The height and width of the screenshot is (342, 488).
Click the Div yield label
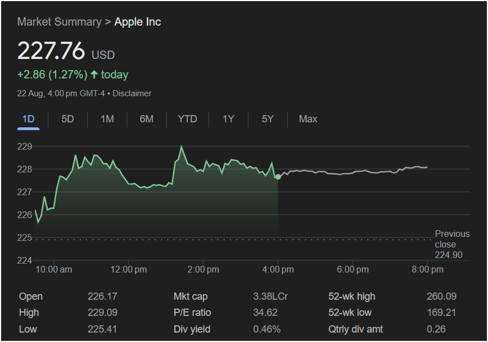click(192, 329)
